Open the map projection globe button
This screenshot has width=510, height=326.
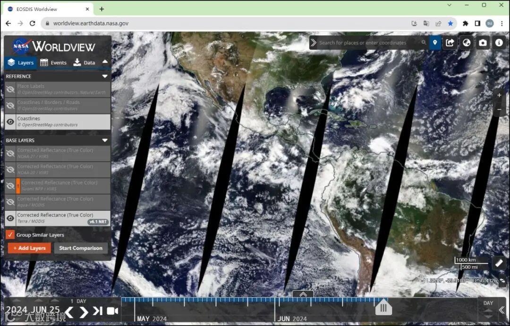tap(467, 43)
